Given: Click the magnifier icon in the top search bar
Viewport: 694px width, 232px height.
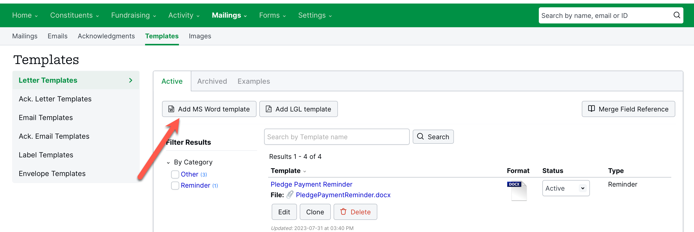Looking at the screenshot, I should click(677, 15).
